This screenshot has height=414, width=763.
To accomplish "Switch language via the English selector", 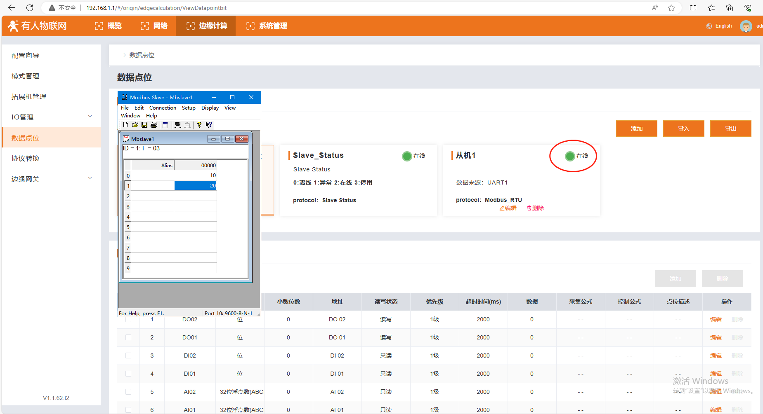I will pos(719,26).
